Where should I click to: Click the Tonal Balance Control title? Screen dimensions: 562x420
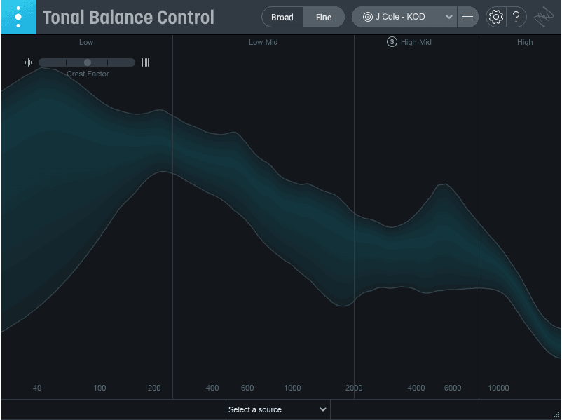128,18
